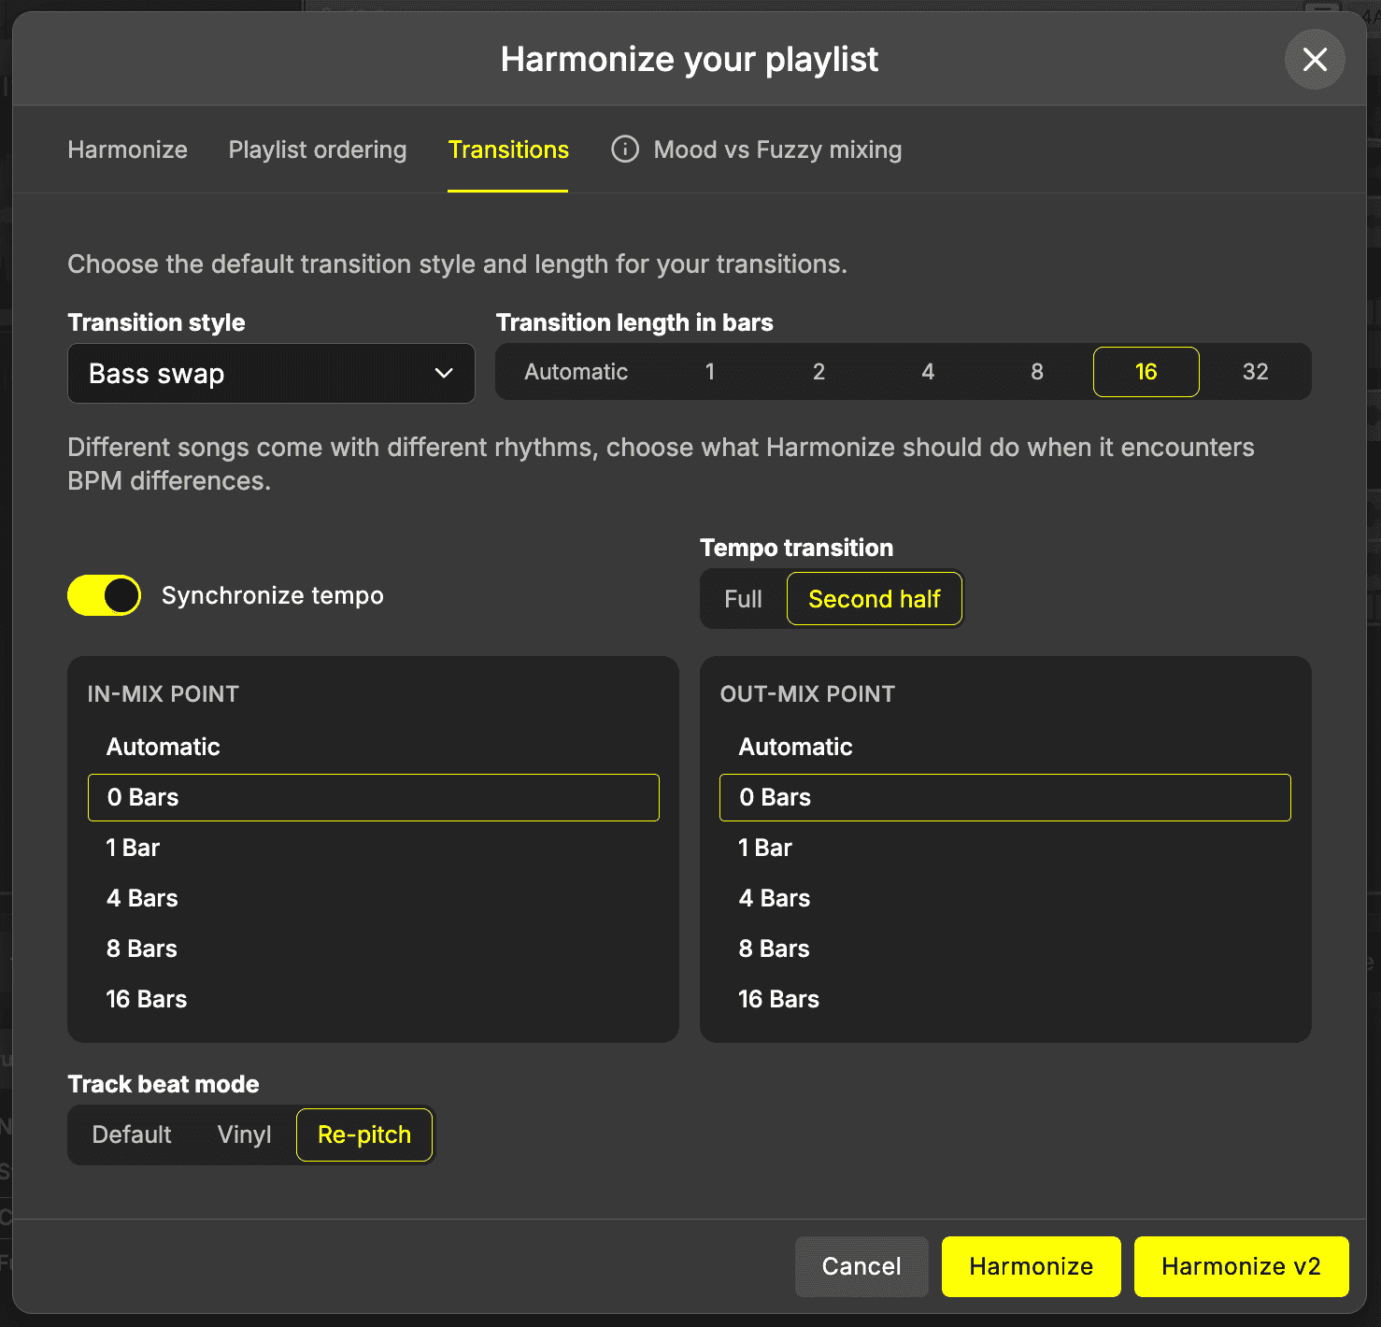Viewport: 1381px width, 1327px height.
Task: Open the Playlist ordering tab
Action: (x=317, y=150)
